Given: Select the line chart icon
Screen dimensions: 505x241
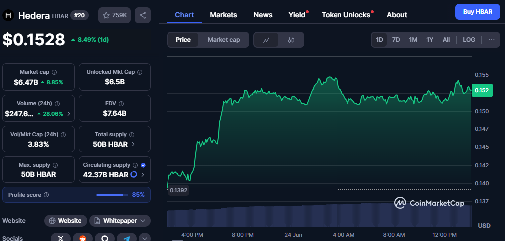Looking at the screenshot, I should (x=266, y=40).
